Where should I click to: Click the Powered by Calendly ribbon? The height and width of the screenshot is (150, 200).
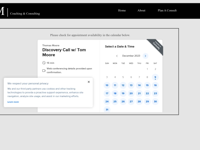157,46
